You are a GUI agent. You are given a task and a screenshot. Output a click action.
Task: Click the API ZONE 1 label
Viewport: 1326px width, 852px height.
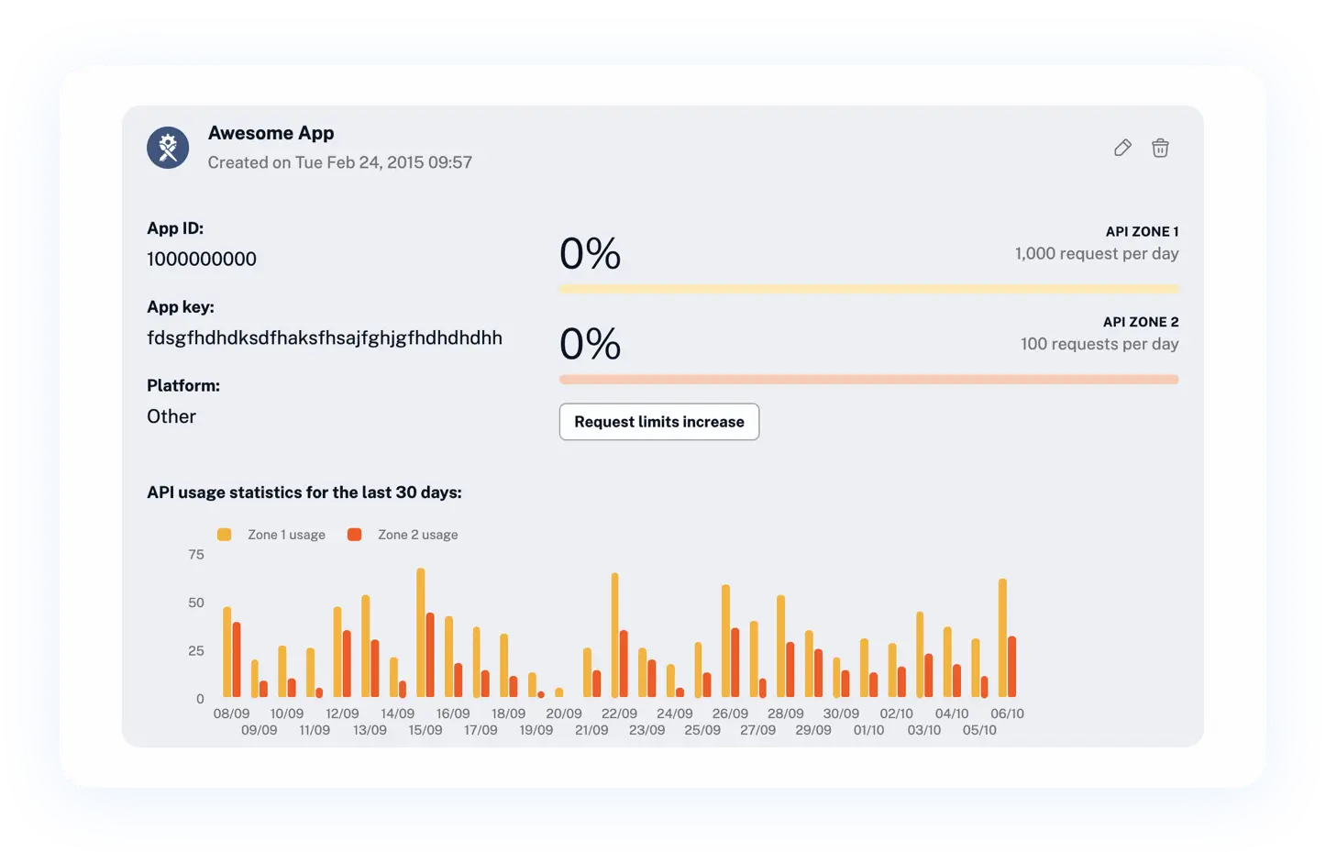(1142, 232)
